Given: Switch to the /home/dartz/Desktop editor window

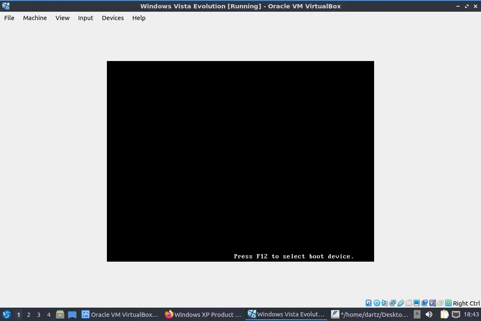Looking at the screenshot, I should [x=370, y=315].
